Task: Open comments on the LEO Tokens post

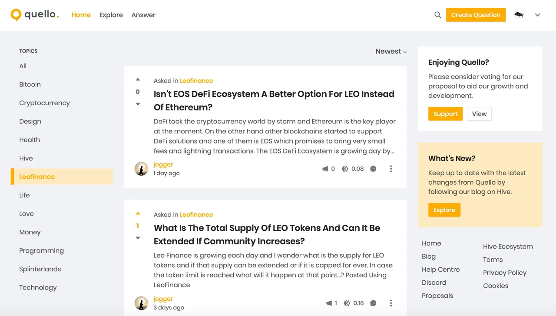Action: (x=373, y=303)
